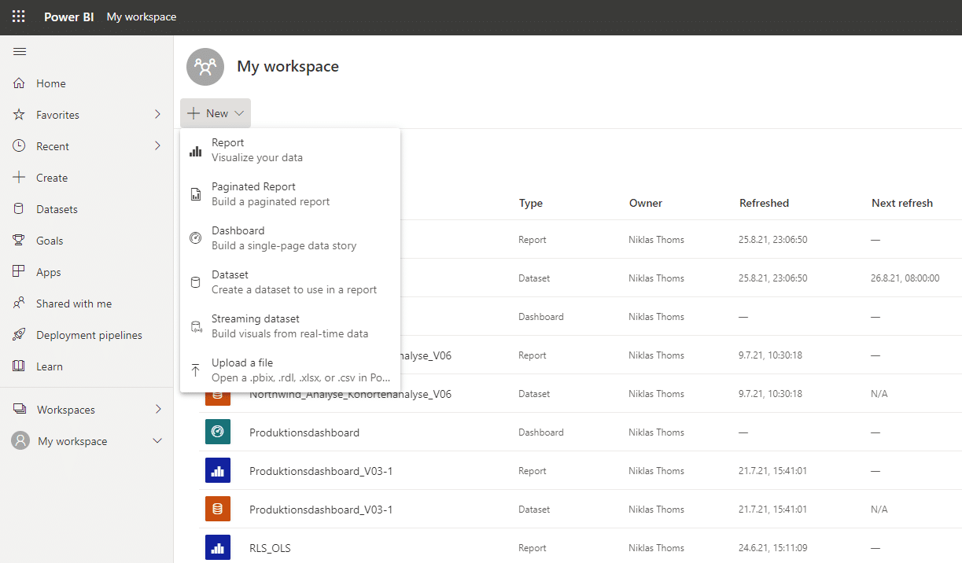Viewport: 962px width, 563px height.
Task: Click orange dataset icon for Produktionsdashboard_V03-1
Action: pyautogui.click(x=218, y=510)
